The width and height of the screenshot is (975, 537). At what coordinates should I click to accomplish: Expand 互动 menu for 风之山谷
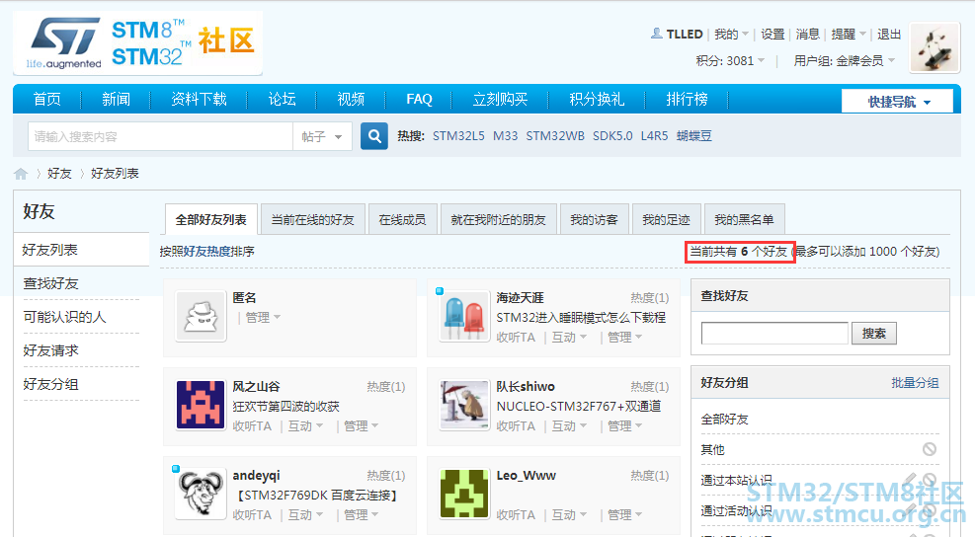point(305,425)
